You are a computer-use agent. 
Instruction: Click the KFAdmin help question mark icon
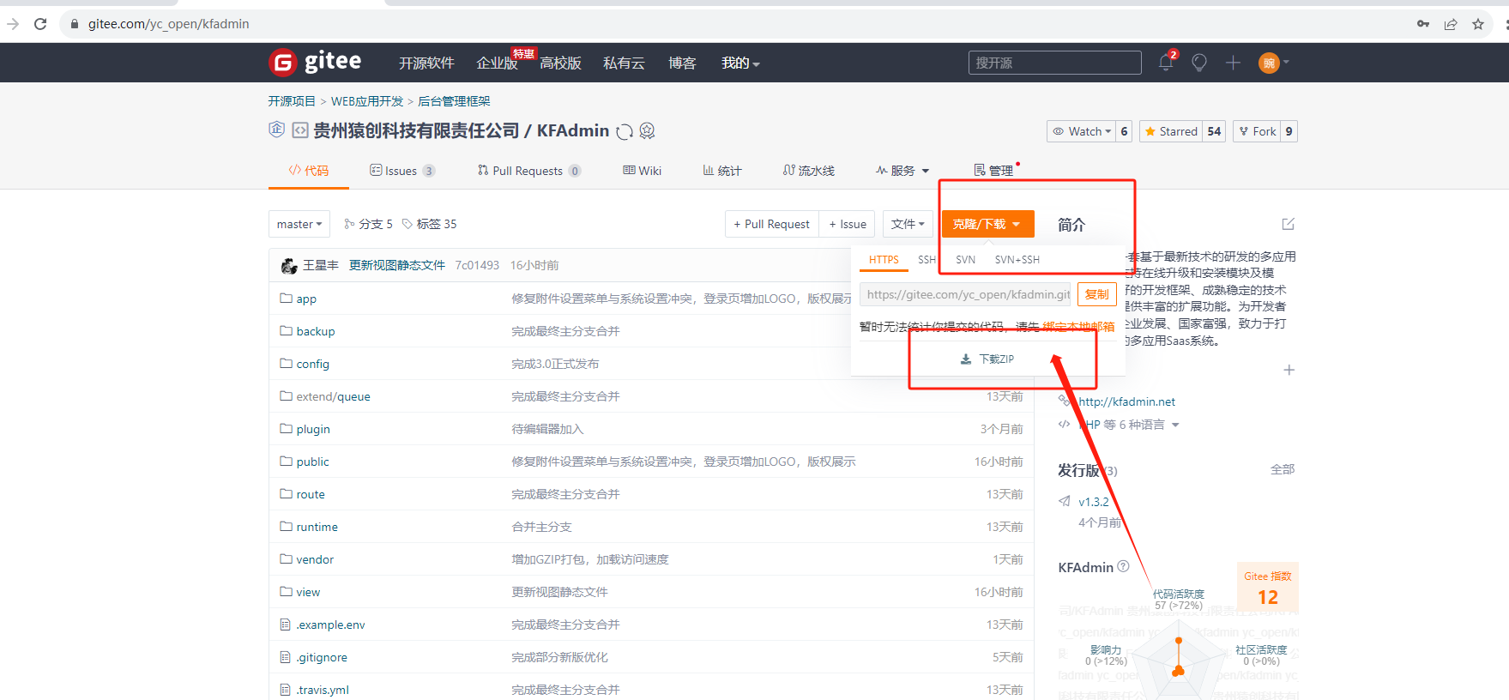[1124, 566]
